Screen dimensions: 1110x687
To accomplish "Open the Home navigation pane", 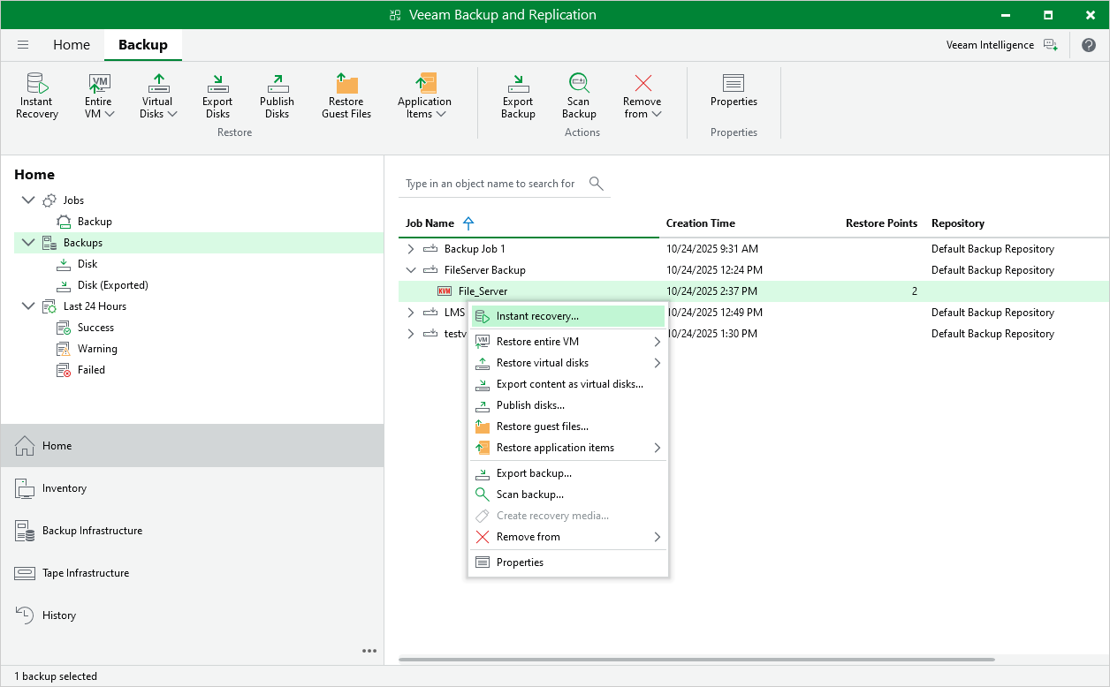I will coord(192,446).
